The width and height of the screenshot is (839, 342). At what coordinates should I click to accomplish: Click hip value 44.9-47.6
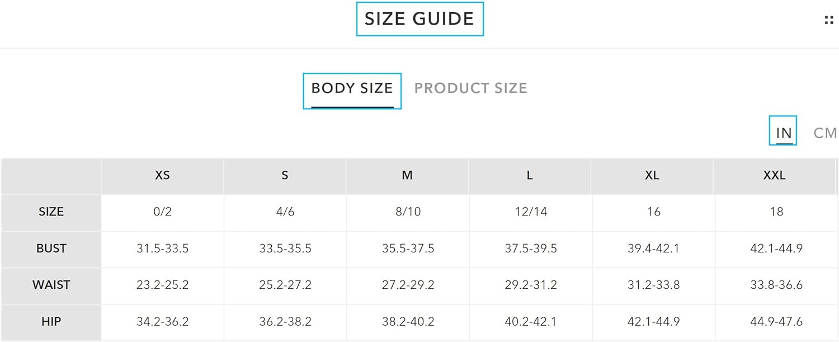[776, 322]
